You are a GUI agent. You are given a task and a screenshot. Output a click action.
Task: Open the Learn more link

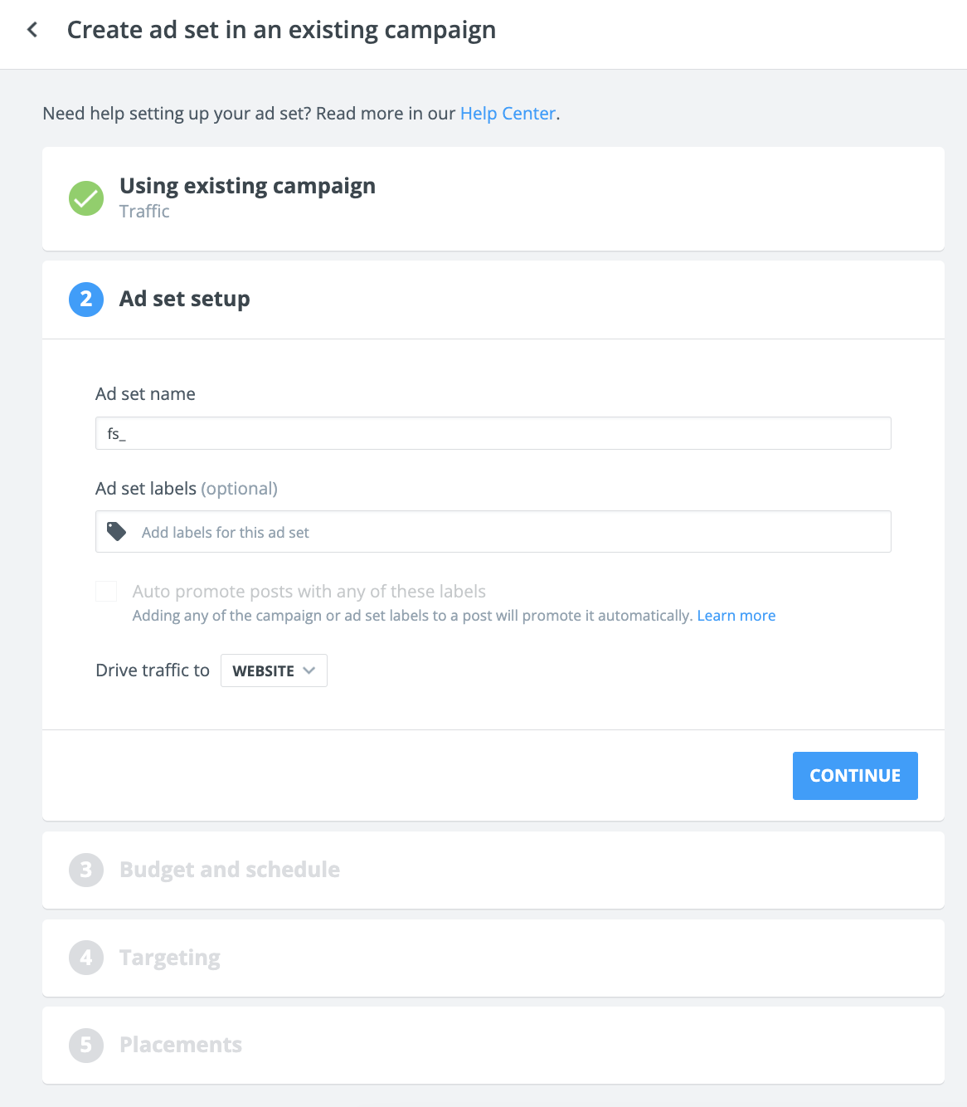point(736,616)
